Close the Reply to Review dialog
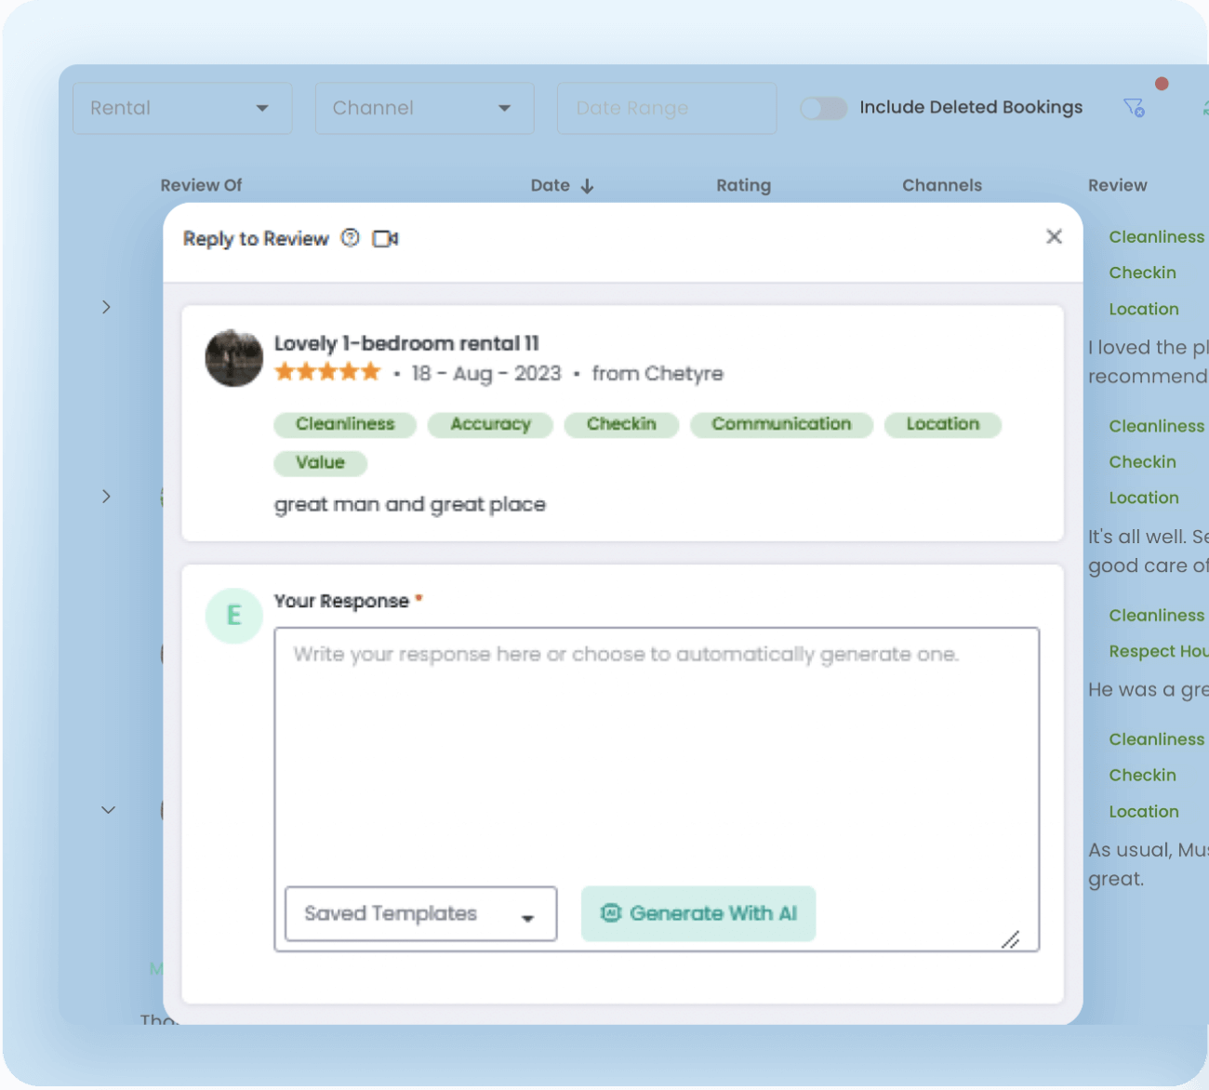1209x1090 pixels. (x=1054, y=236)
